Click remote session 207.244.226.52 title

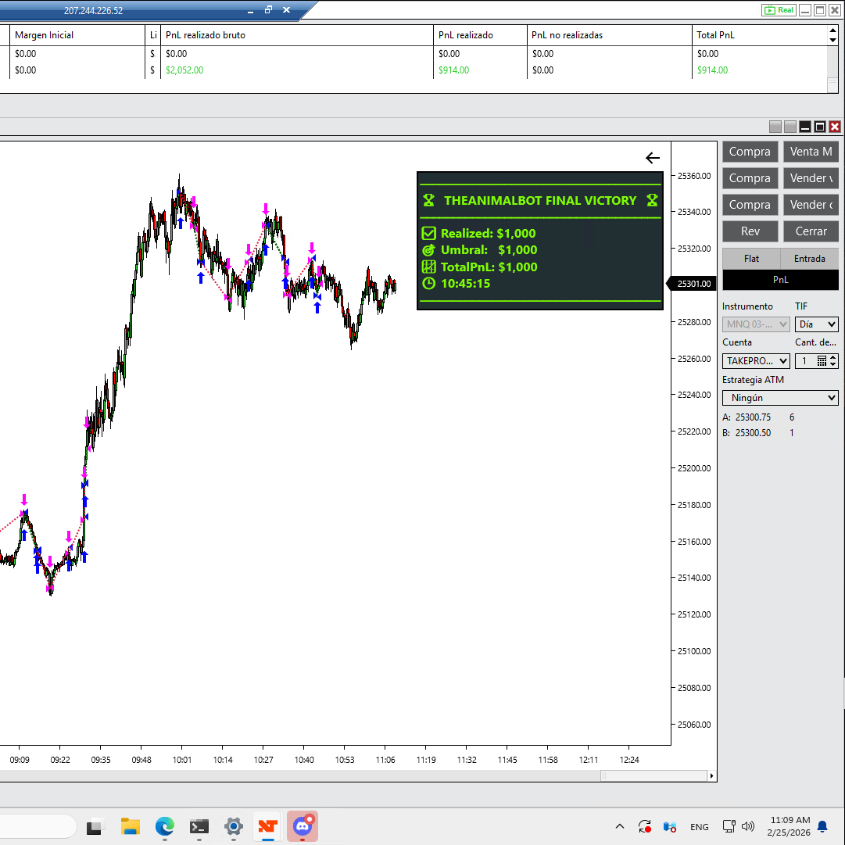point(93,11)
